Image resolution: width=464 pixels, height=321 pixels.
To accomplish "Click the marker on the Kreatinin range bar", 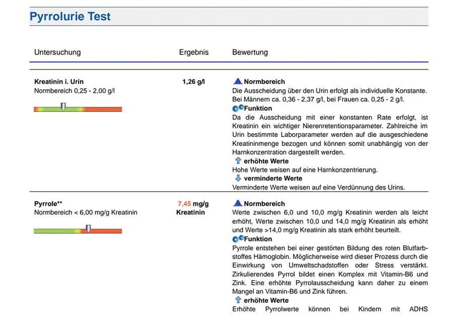I will (63, 106).
